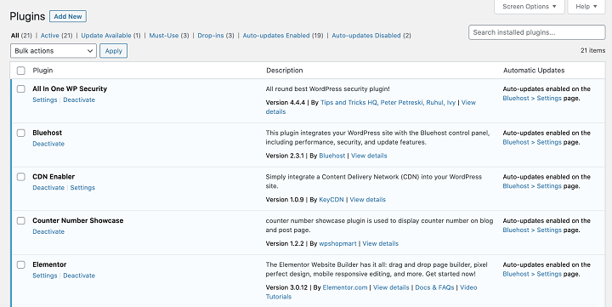Filter by Auto-updates Disabled
612x307 pixels.
[x=366, y=36]
